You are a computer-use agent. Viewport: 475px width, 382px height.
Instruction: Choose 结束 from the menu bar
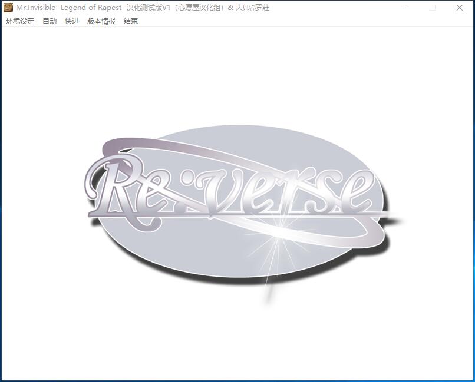131,21
